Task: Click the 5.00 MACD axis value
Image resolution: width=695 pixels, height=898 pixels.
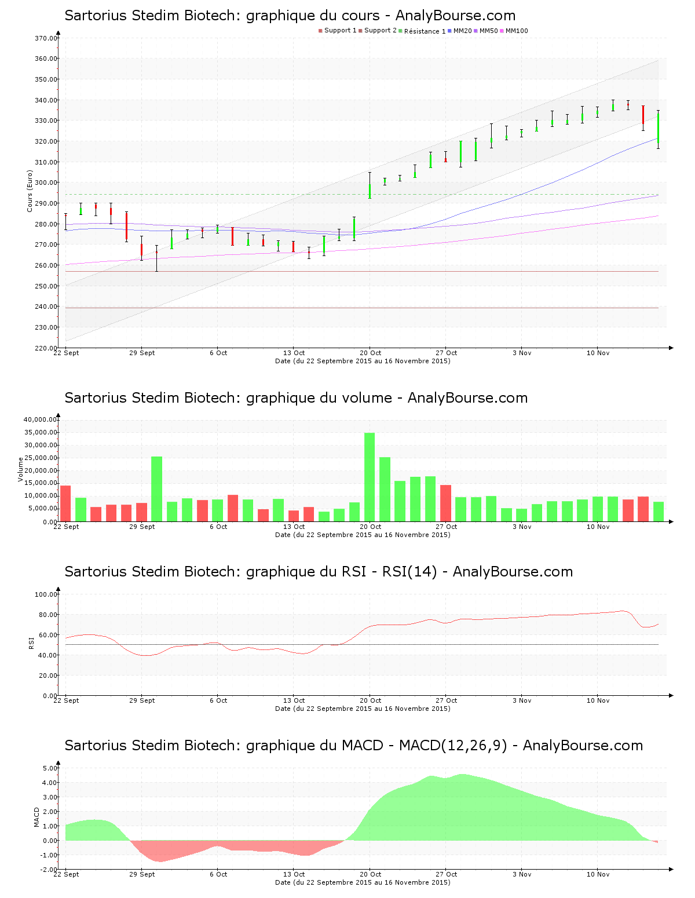Action: 49,768
